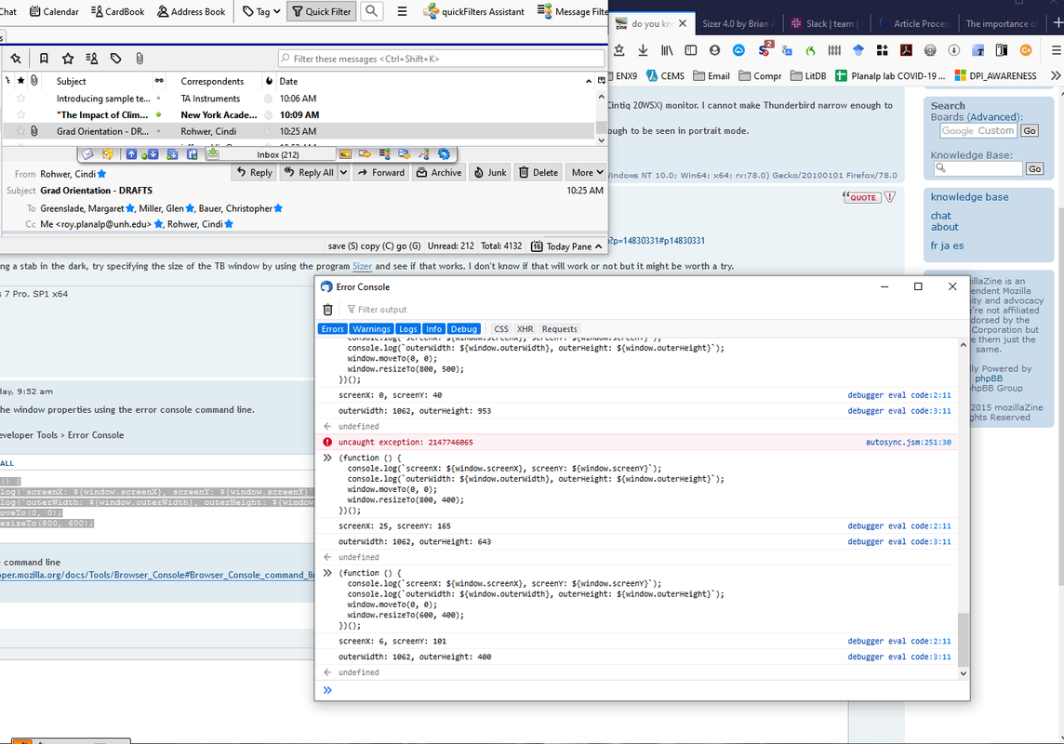The height and width of the screenshot is (744, 1064).
Task: Open LitDB bookmarks folder
Action: coord(808,76)
